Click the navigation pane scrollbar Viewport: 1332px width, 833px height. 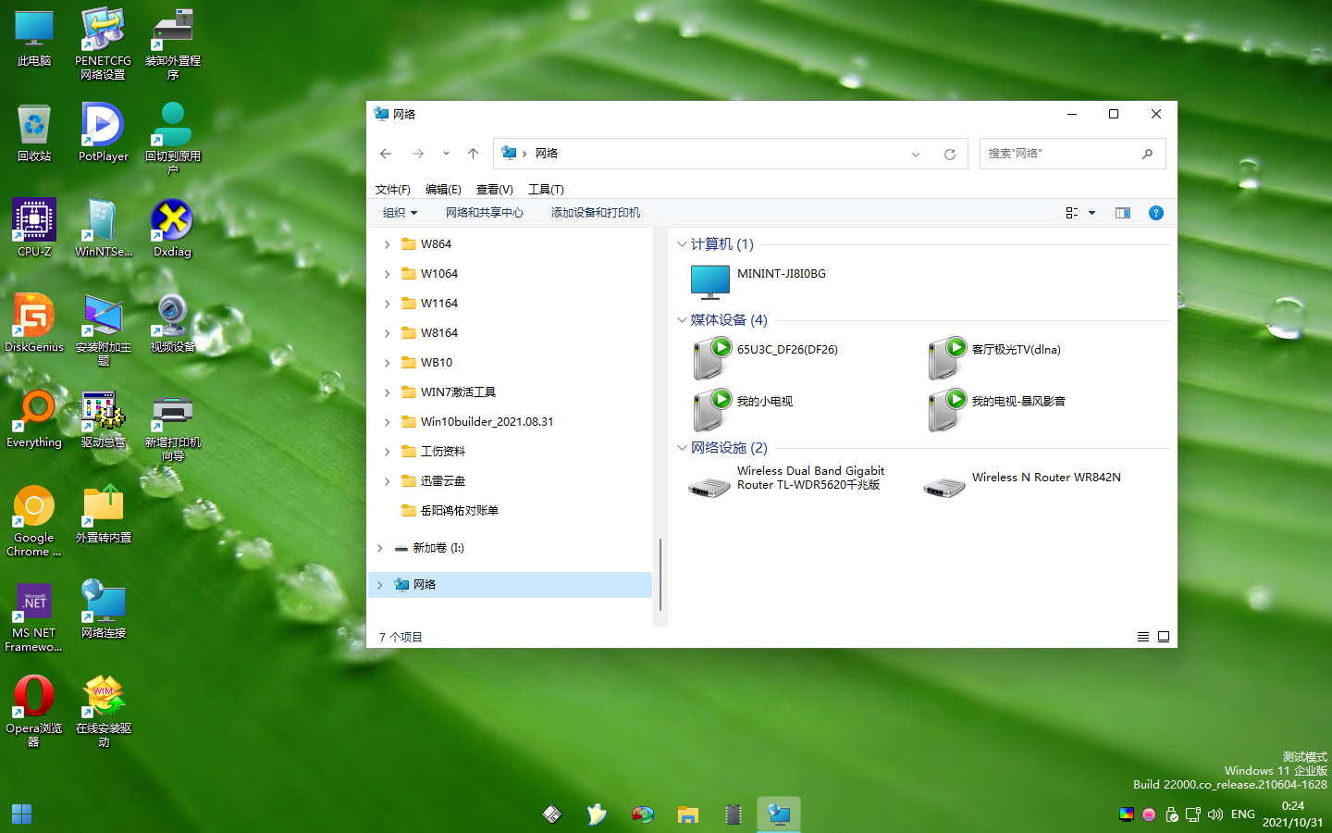coord(660,574)
